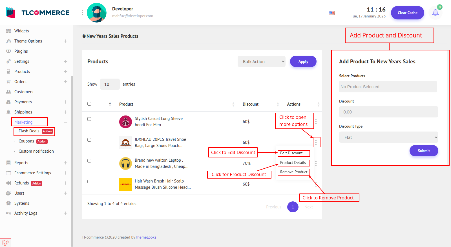Click the vertical dots beside profile avatar
The width and height of the screenshot is (451, 247).
click(82, 13)
